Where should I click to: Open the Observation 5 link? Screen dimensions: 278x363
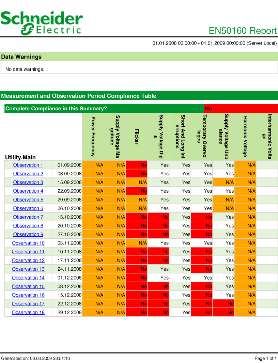[x=28, y=200]
